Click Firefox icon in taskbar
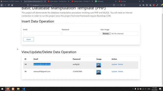Image resolution: width=163 pixels, height=91 pixels. [8, 89]
